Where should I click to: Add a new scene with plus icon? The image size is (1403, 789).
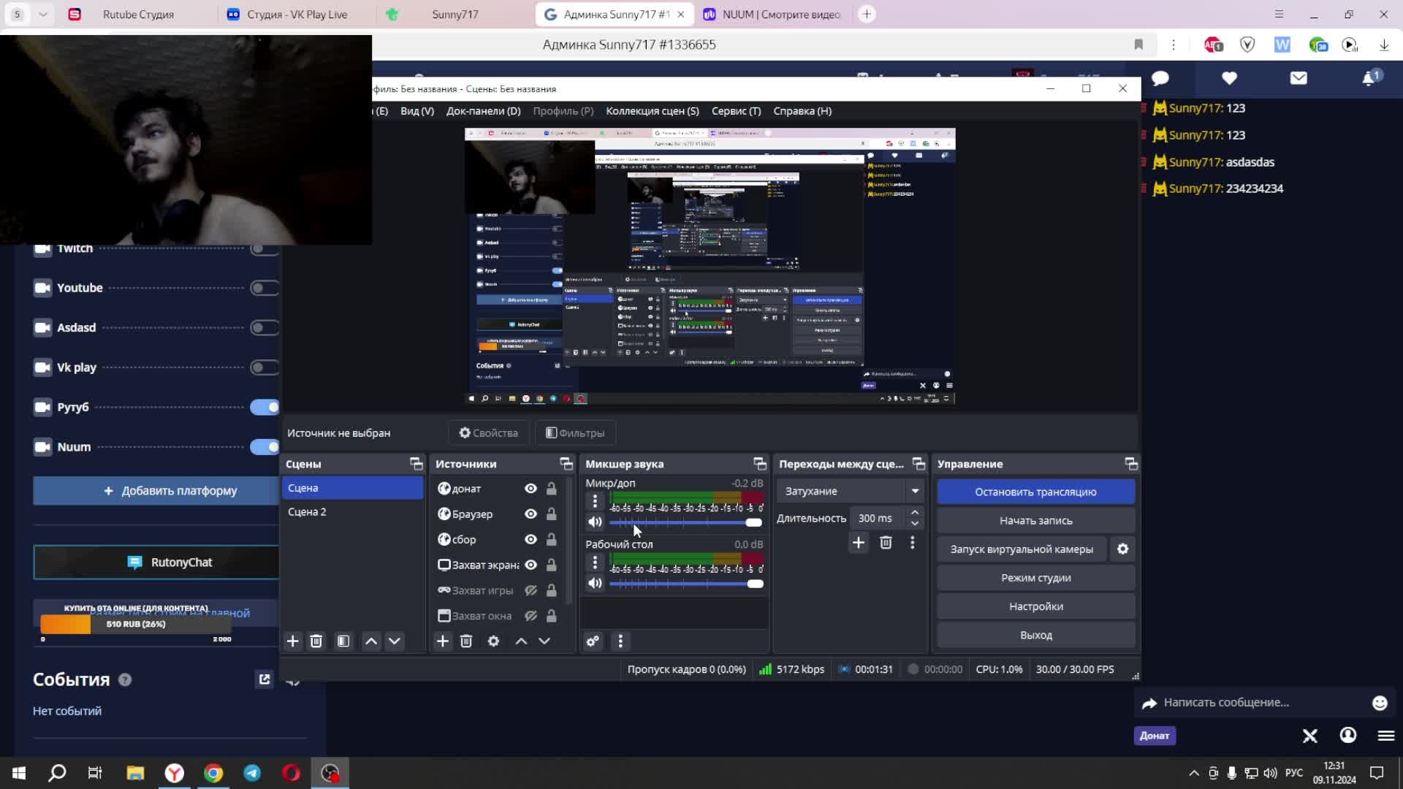pyautogui.click(x=292, y=641)
